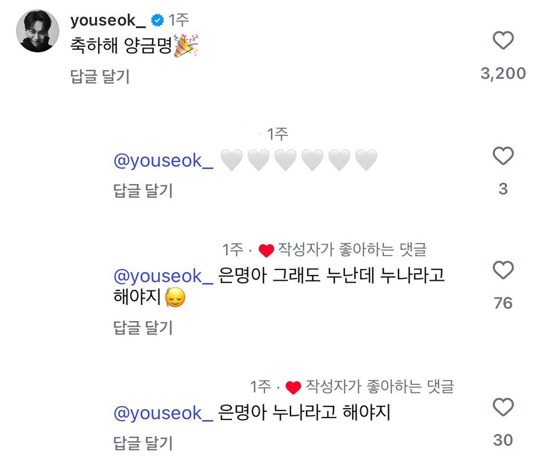Click red heart icon above the 30-like reply
Screen dimensions: 541x468
[x=293, y=388]
